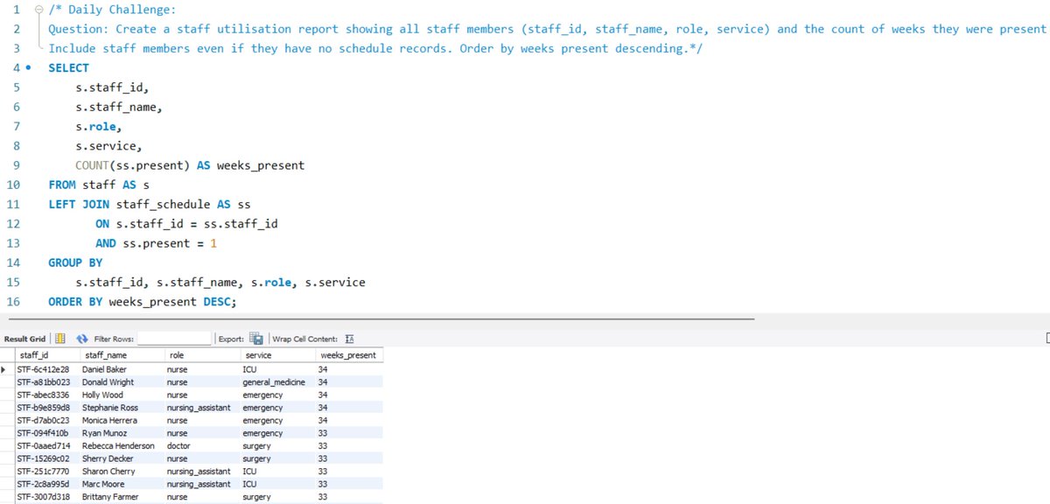Sort by the weeks_present column header

point(349,355)
